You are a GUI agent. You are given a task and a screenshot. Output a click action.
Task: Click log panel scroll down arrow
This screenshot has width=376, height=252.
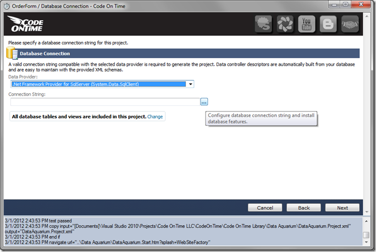point(366,242)
